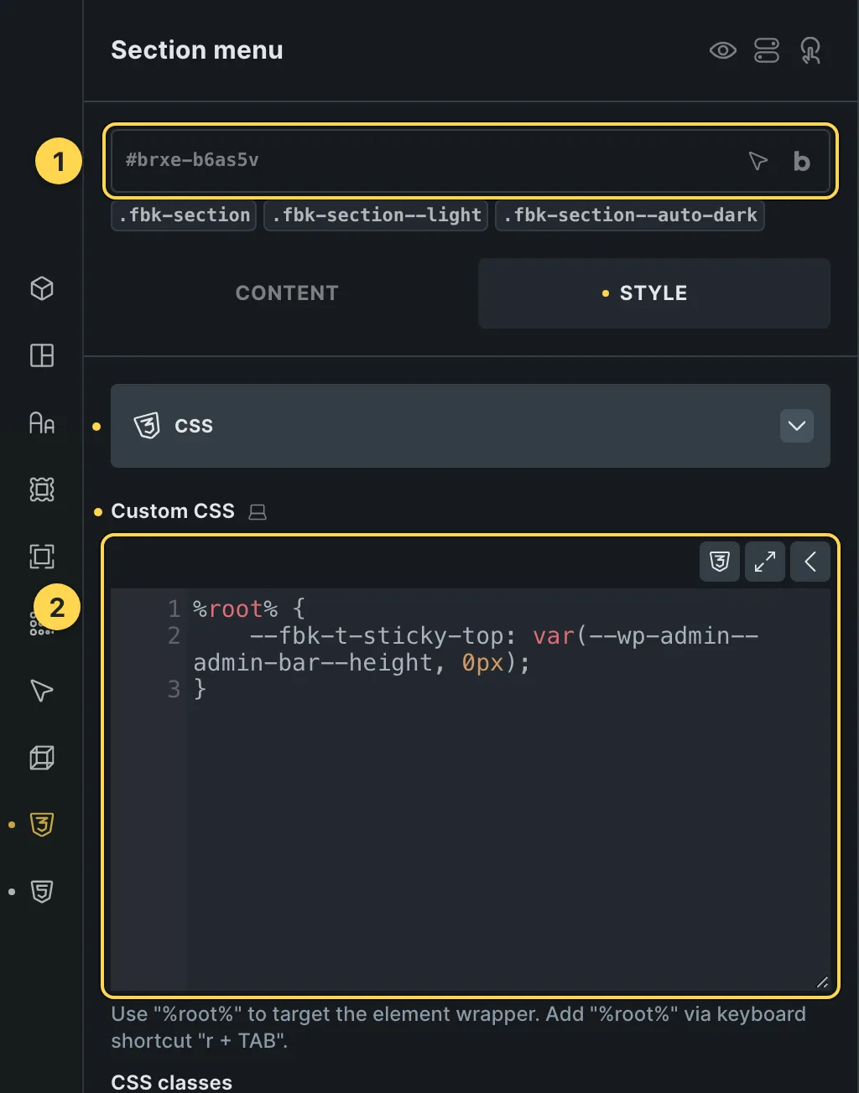The height and width of the screenshot is (1093, 859).
Task: Click the editor resize handle in the corner
Action: [x=822, y=982]
